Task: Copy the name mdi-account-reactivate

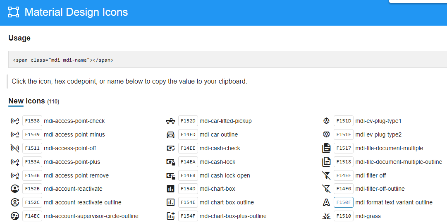Action: 73,189
